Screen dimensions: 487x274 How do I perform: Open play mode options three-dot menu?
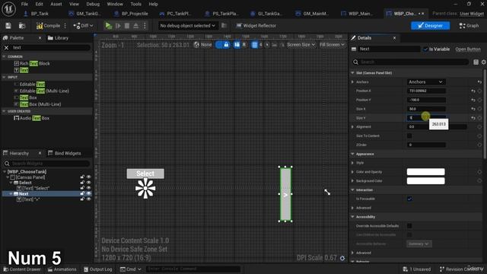(145, 26)
